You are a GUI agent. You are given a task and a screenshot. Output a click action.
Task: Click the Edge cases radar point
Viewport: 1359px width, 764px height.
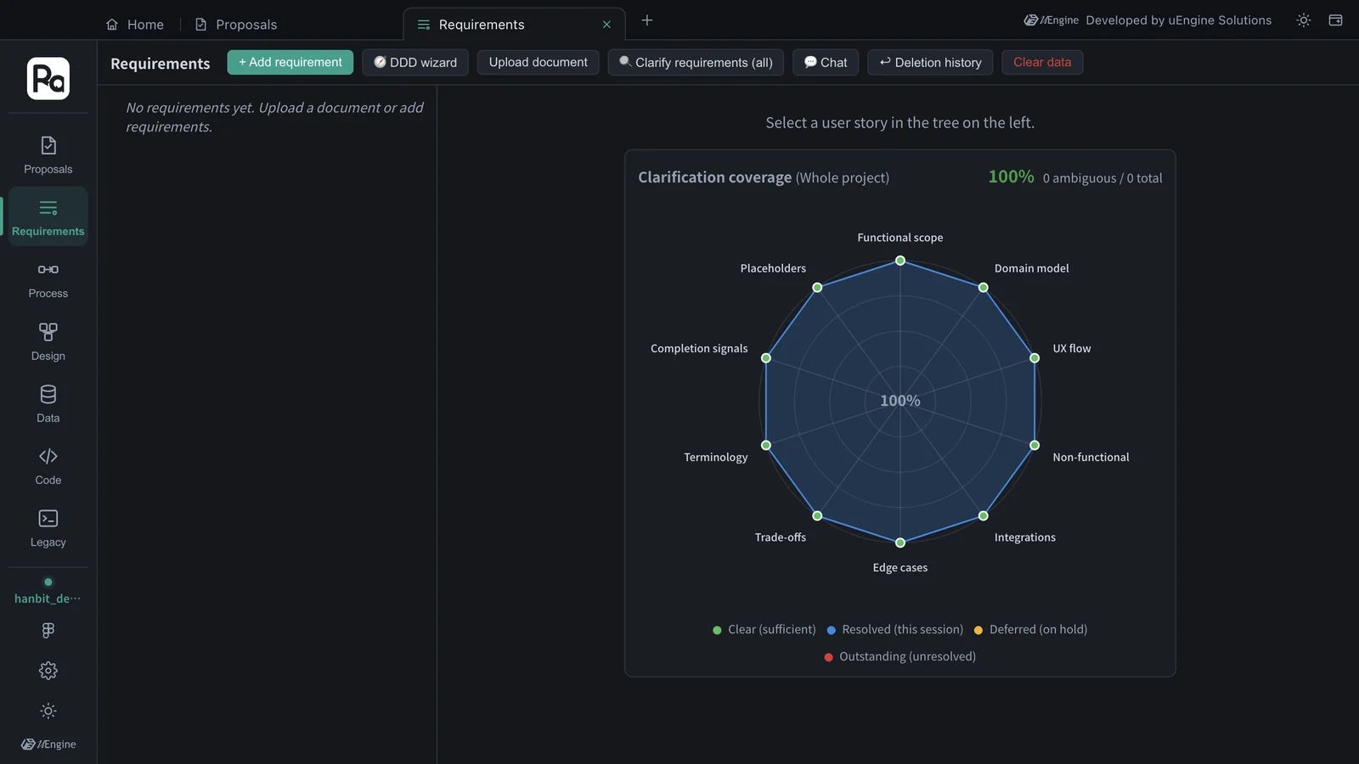point(900,542)
